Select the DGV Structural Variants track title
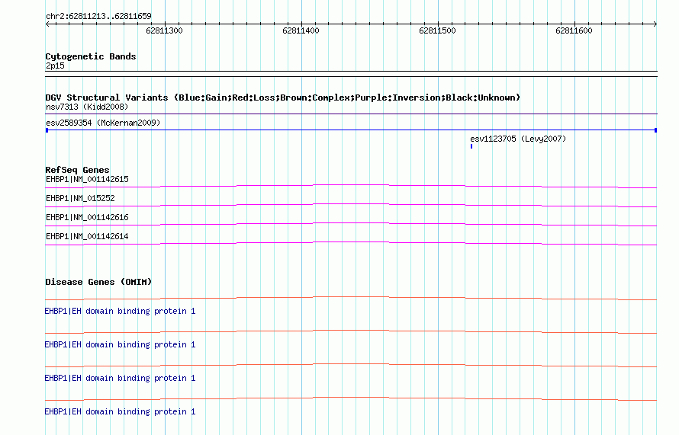The height and width of the screenshot is (435, 679). (283, 98)
